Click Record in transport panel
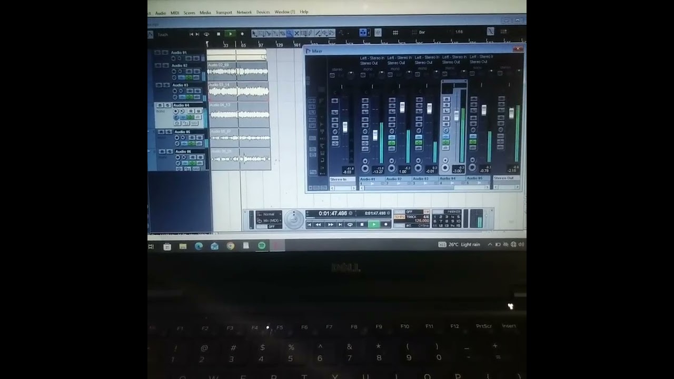Screen dimensions: 674x379 coord(386,224)
